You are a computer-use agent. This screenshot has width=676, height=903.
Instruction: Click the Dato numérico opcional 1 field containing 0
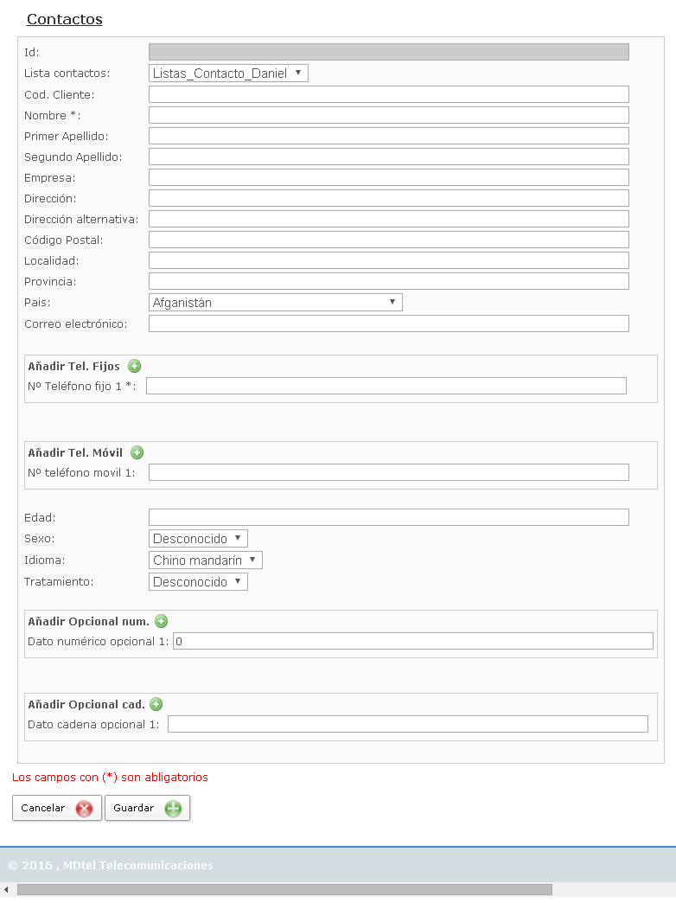click(x=413, y=641)
